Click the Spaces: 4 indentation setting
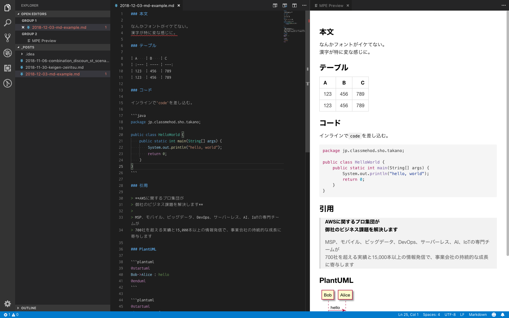Image resolution: width=509 pixels, height=318 pixels. coord(431,315)
